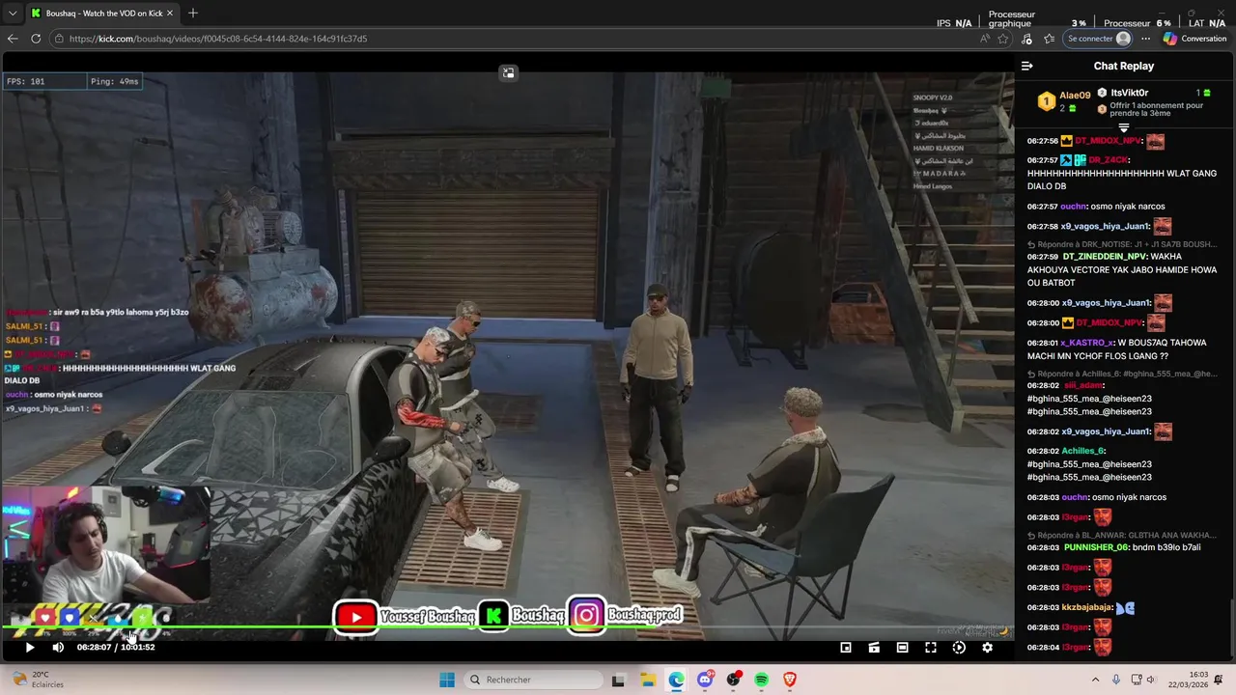Enter fullscreen mode in video player

[931, 648]
